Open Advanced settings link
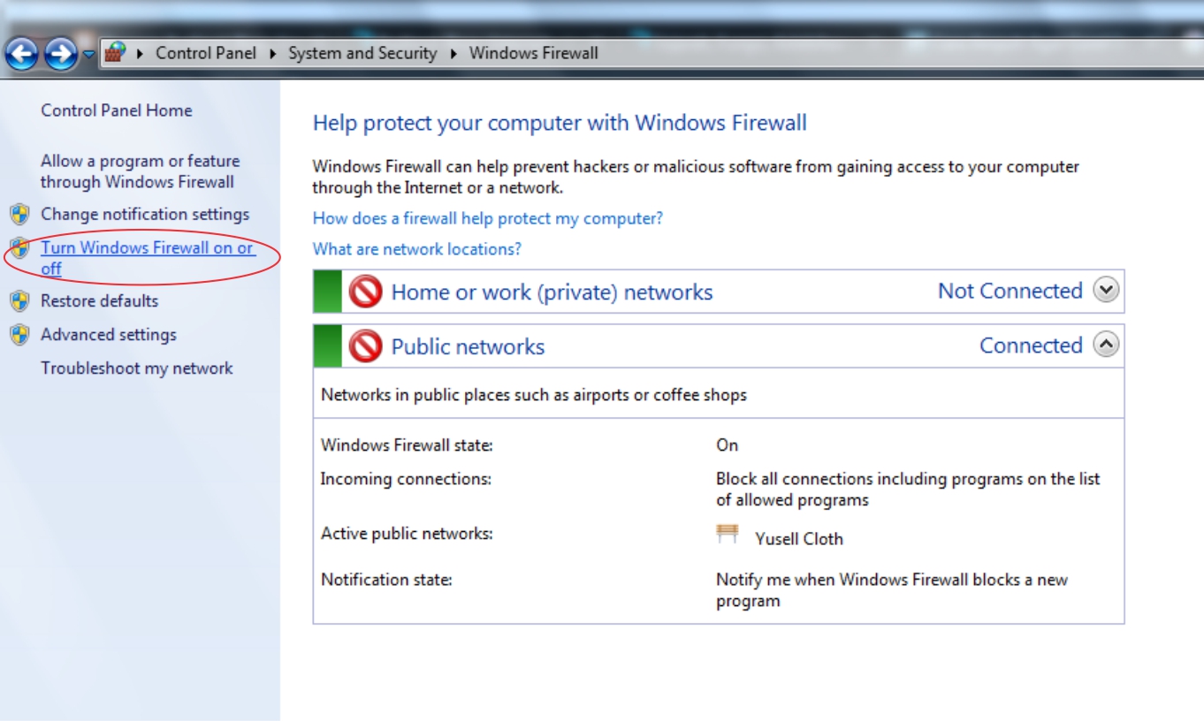The width and height of the screenshot is (1204, 721). (x=109, y=334)
